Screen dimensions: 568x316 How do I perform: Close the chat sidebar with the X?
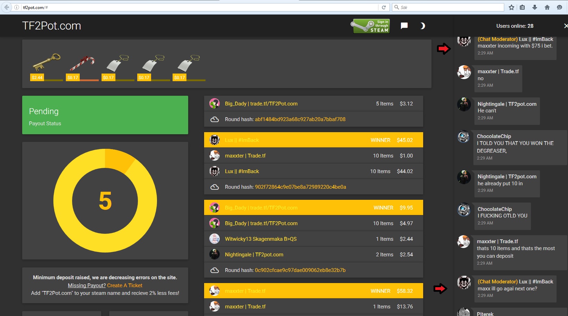(x=566, y=26)
